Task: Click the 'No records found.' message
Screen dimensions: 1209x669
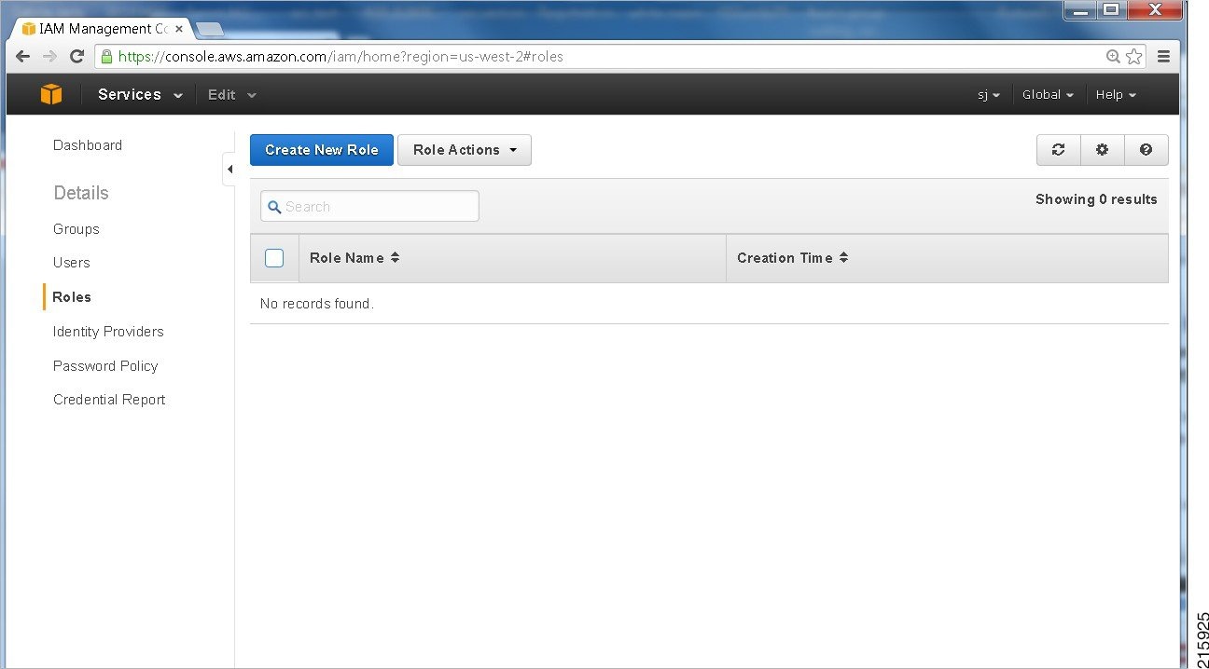Action: click(316, 304)
